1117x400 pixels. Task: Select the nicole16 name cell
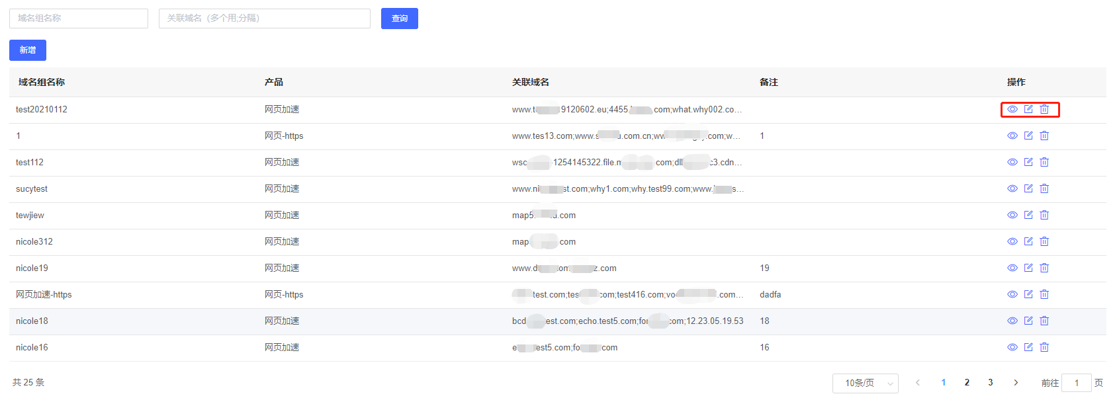point(32,347)
